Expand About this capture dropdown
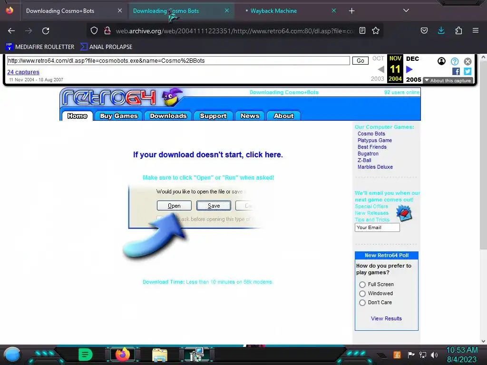Image resolution: width=487 pixels, height=365 pixels. tap(448, 80)
